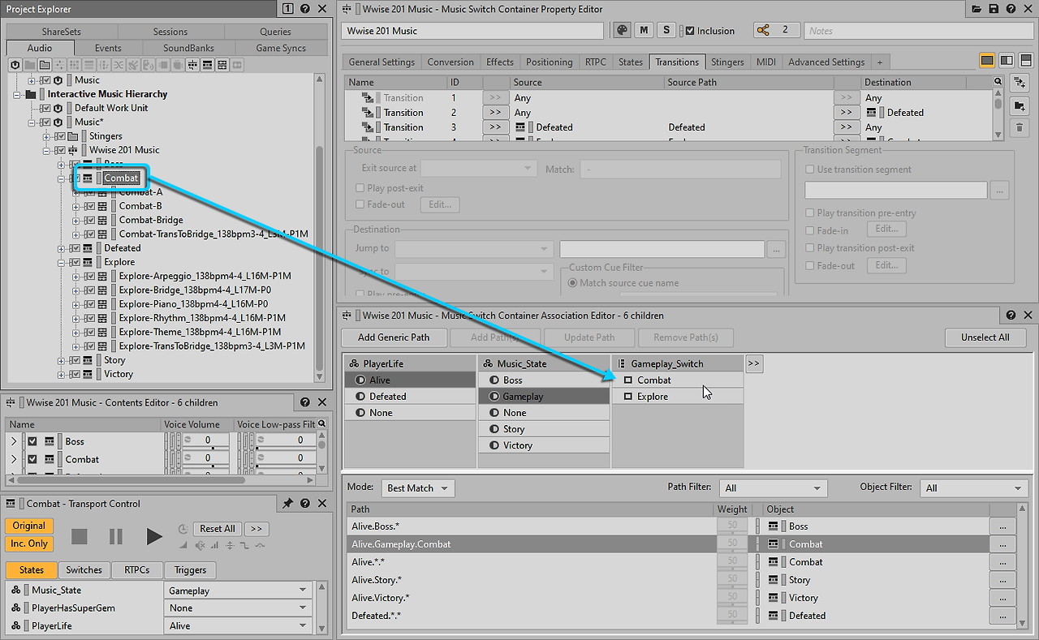Click the music playlist container filter icon

pos(207,65)
